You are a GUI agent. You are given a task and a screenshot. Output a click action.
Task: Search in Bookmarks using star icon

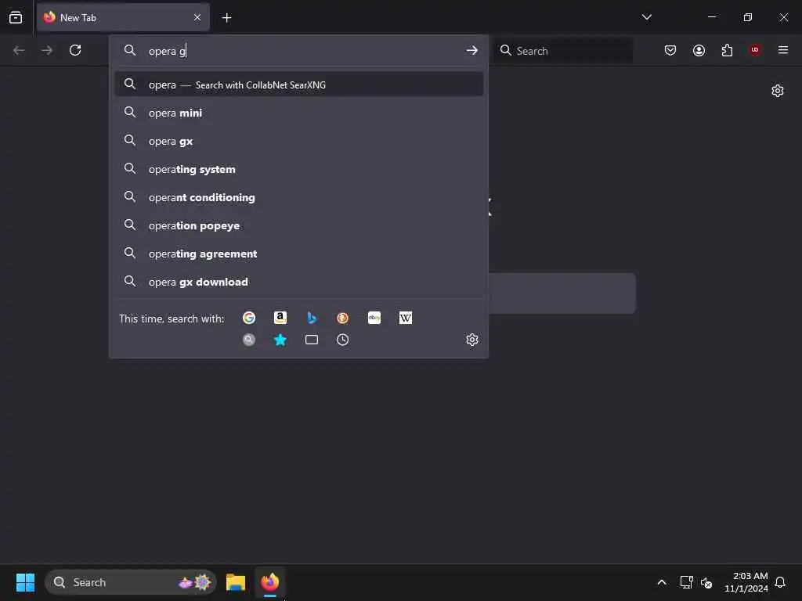[280, 340]
